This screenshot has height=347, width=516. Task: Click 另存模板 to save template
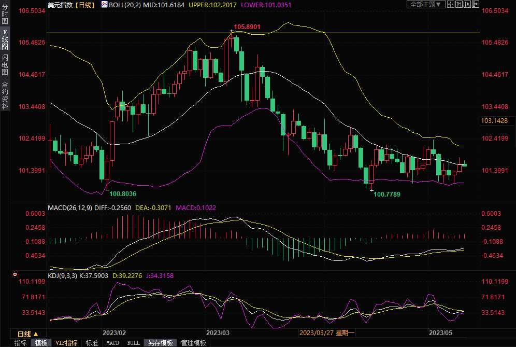pos(160,343)
